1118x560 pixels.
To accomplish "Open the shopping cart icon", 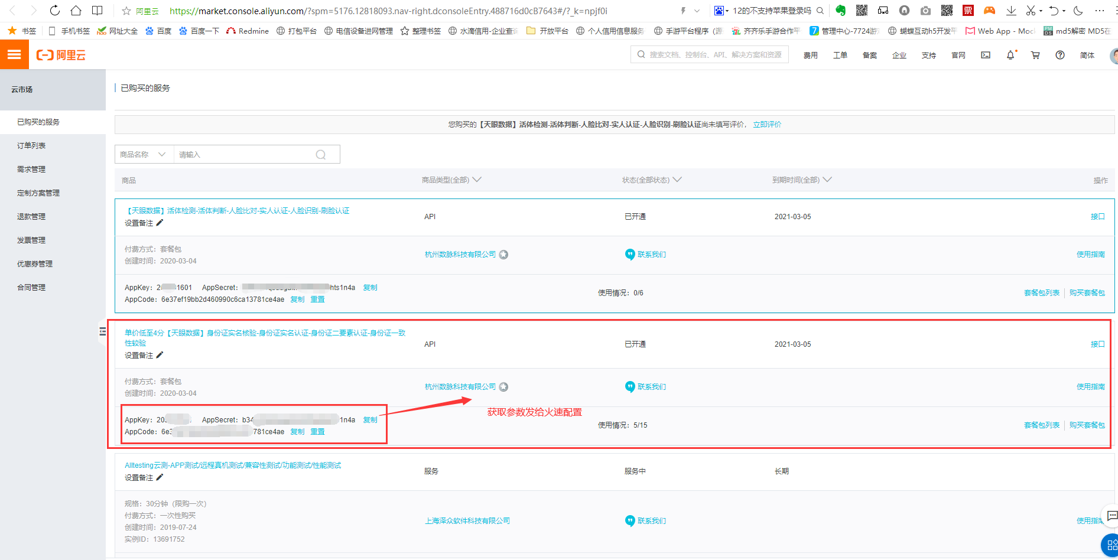I will tap(1035, 55).
